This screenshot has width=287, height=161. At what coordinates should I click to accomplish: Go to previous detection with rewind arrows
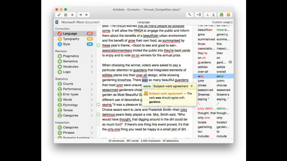pyautogui.click(x=80, y=15)
